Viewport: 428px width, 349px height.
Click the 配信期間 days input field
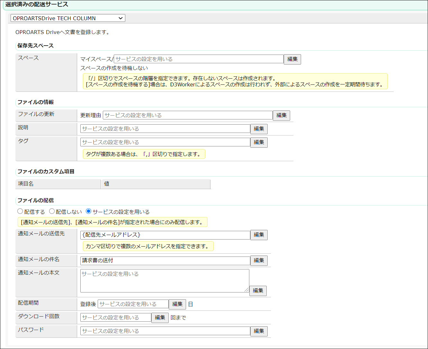coord(133,304)
